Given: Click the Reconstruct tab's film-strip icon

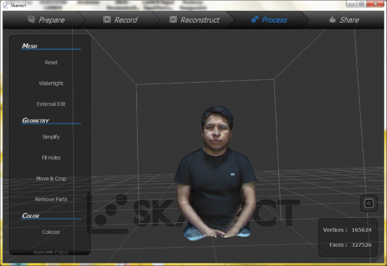Looking at the screenshot, I should pyautogui.click(x=173, y=19).
